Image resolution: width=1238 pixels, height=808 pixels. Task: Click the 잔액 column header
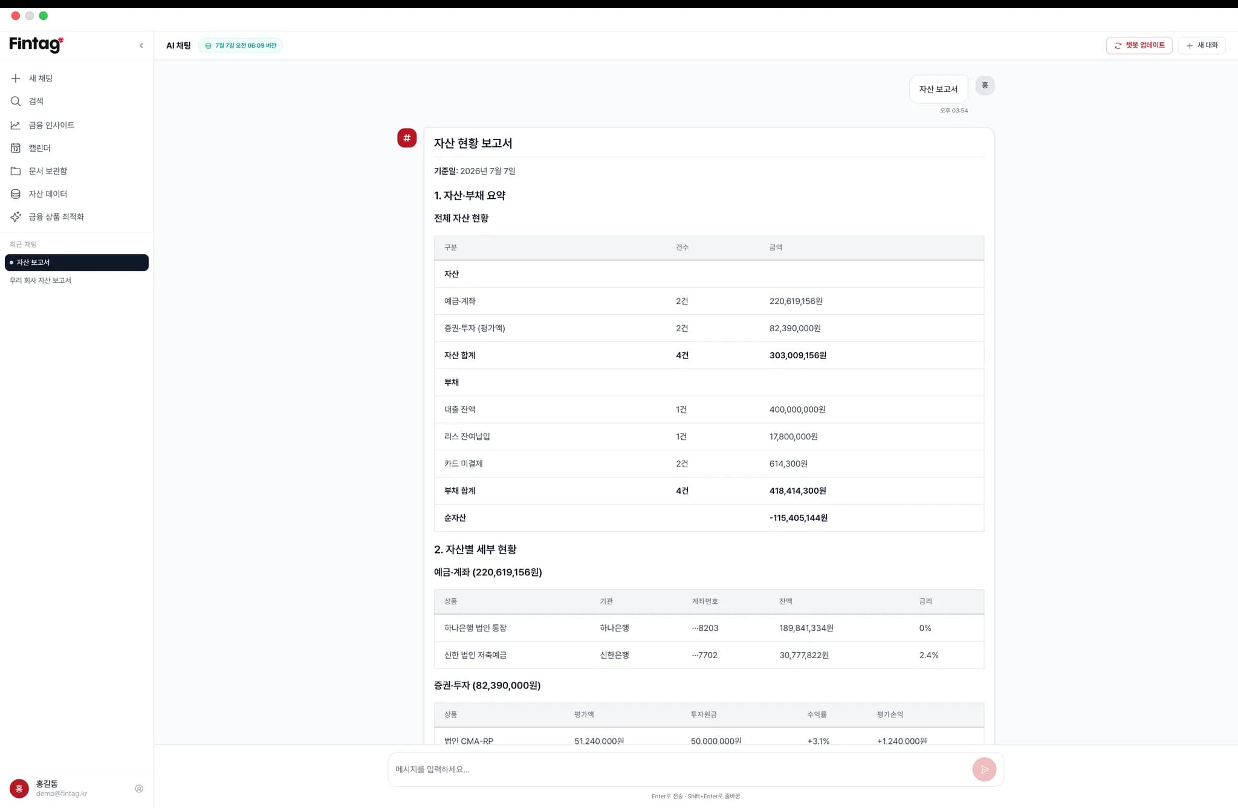pyautogui.click(x=786, y=601)
